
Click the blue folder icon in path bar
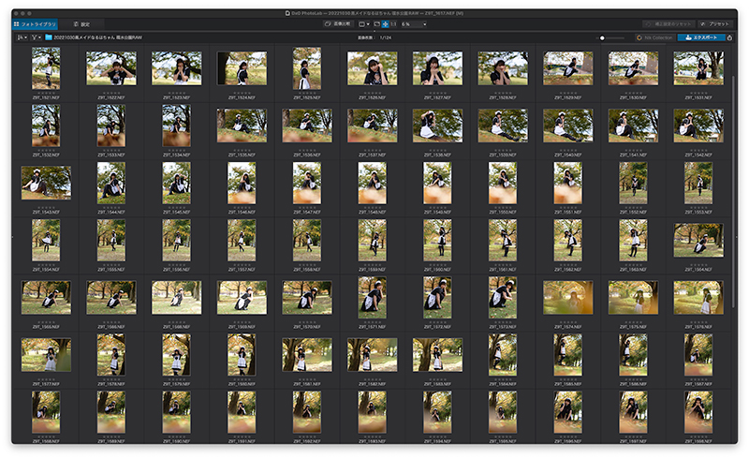click(x=49, y=37)
